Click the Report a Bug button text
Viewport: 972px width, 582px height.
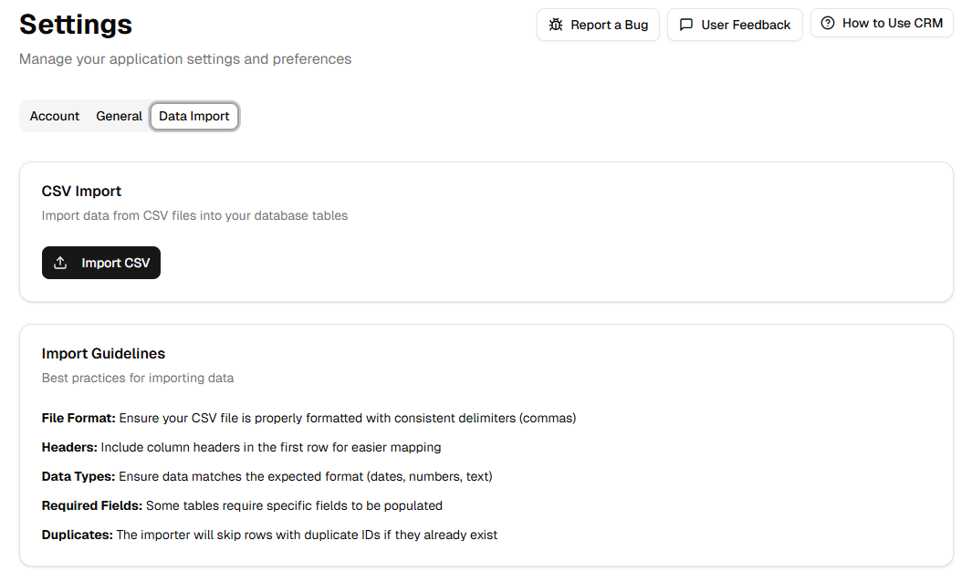point(609,26)
